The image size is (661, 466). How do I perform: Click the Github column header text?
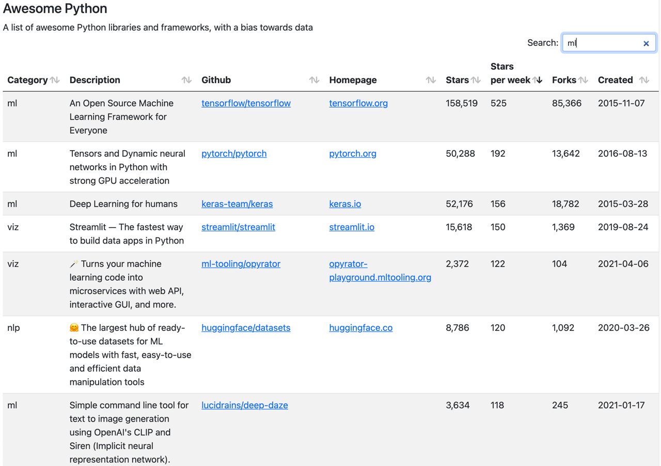216,80
